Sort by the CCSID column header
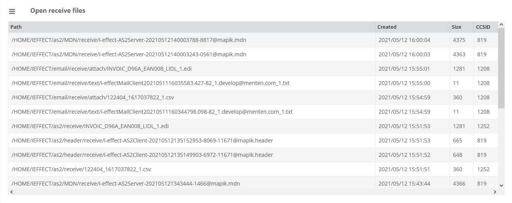 coord(483,27)
